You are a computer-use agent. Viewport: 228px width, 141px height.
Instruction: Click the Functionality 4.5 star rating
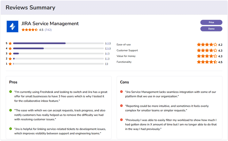207,62
